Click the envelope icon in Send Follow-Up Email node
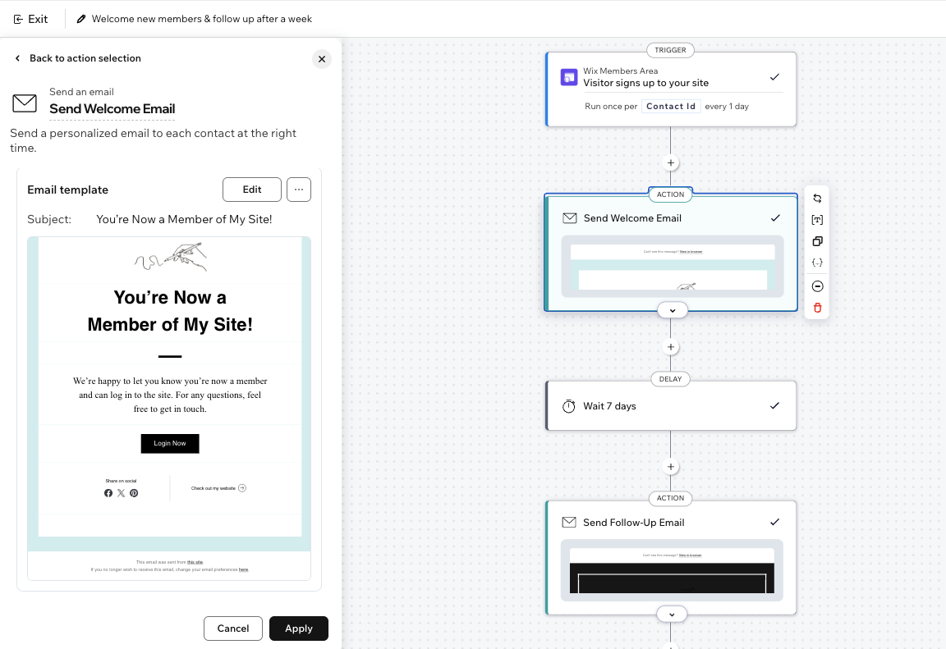946x649 pixels. (x=569, y=522)
